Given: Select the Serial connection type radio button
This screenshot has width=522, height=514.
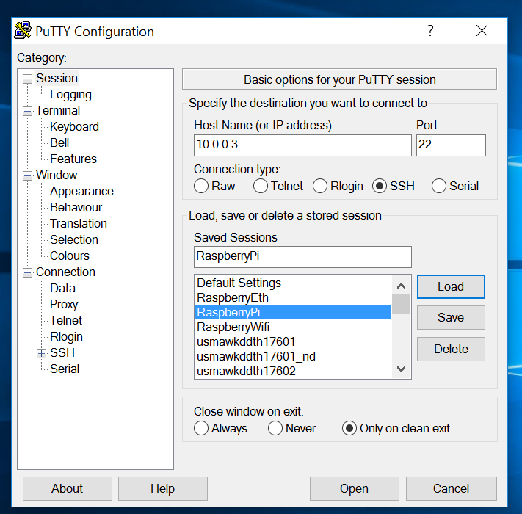Looking at the screenshot, I should 439,186.
